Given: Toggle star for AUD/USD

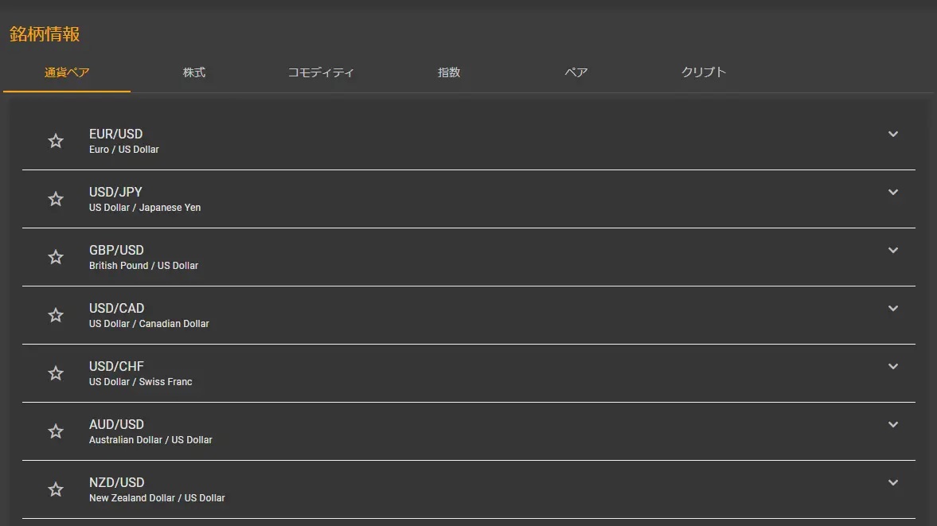Looking at the screenshot, I should (x=56, y=431).
